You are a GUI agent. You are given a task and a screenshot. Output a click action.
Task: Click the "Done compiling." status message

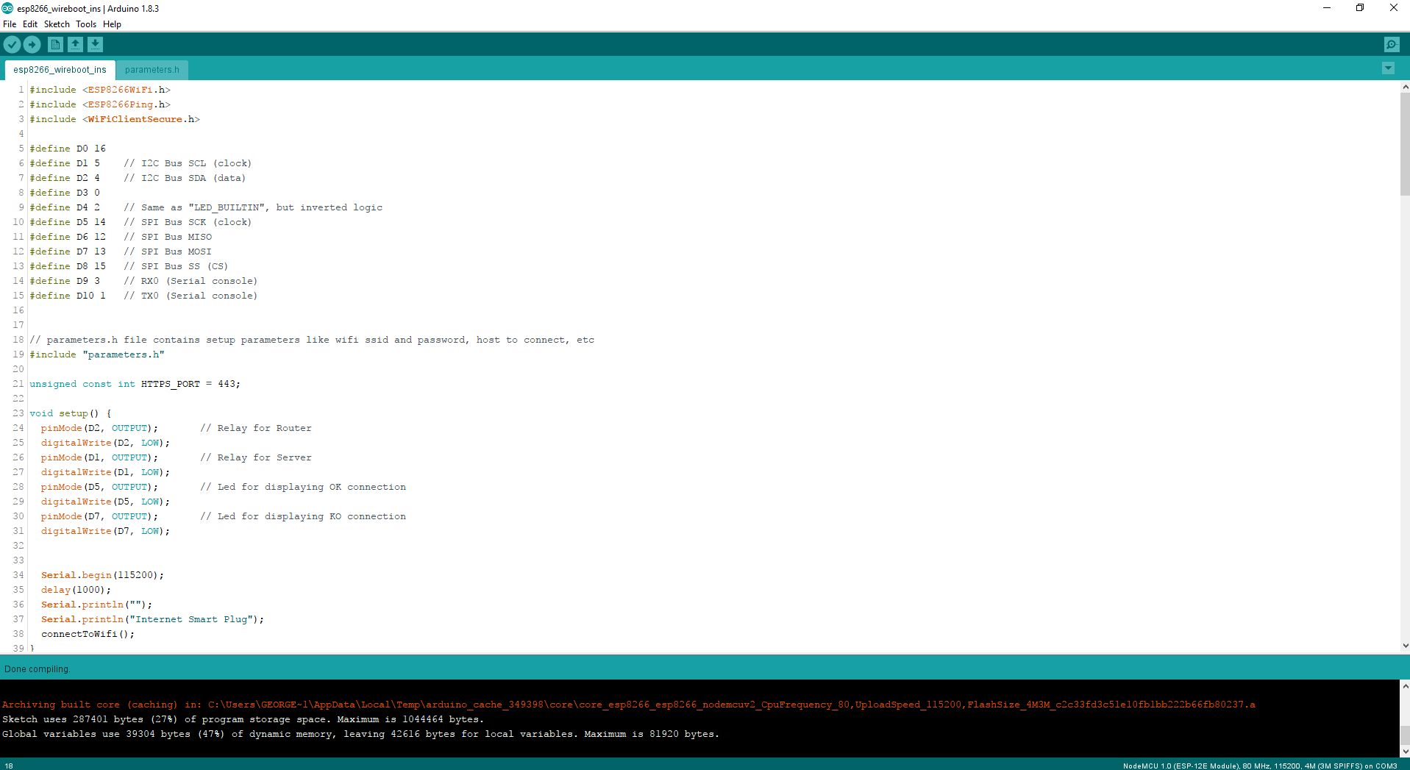36,669
